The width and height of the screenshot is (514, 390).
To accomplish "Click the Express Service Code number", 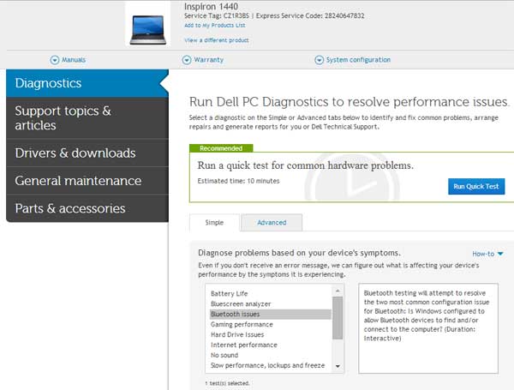I will [x=344, y=15].
